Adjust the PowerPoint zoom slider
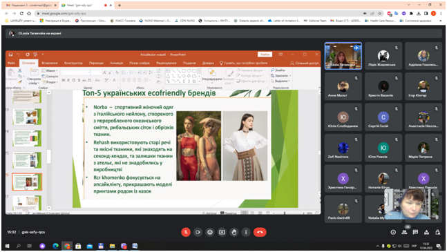Viewport: 447px width, 252px height. [285, 213]
